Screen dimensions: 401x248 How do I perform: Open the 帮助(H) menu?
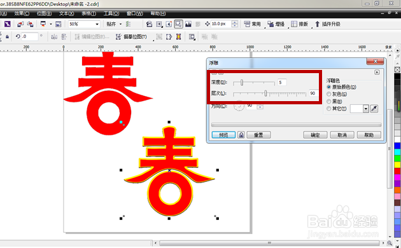coord(158,13)
